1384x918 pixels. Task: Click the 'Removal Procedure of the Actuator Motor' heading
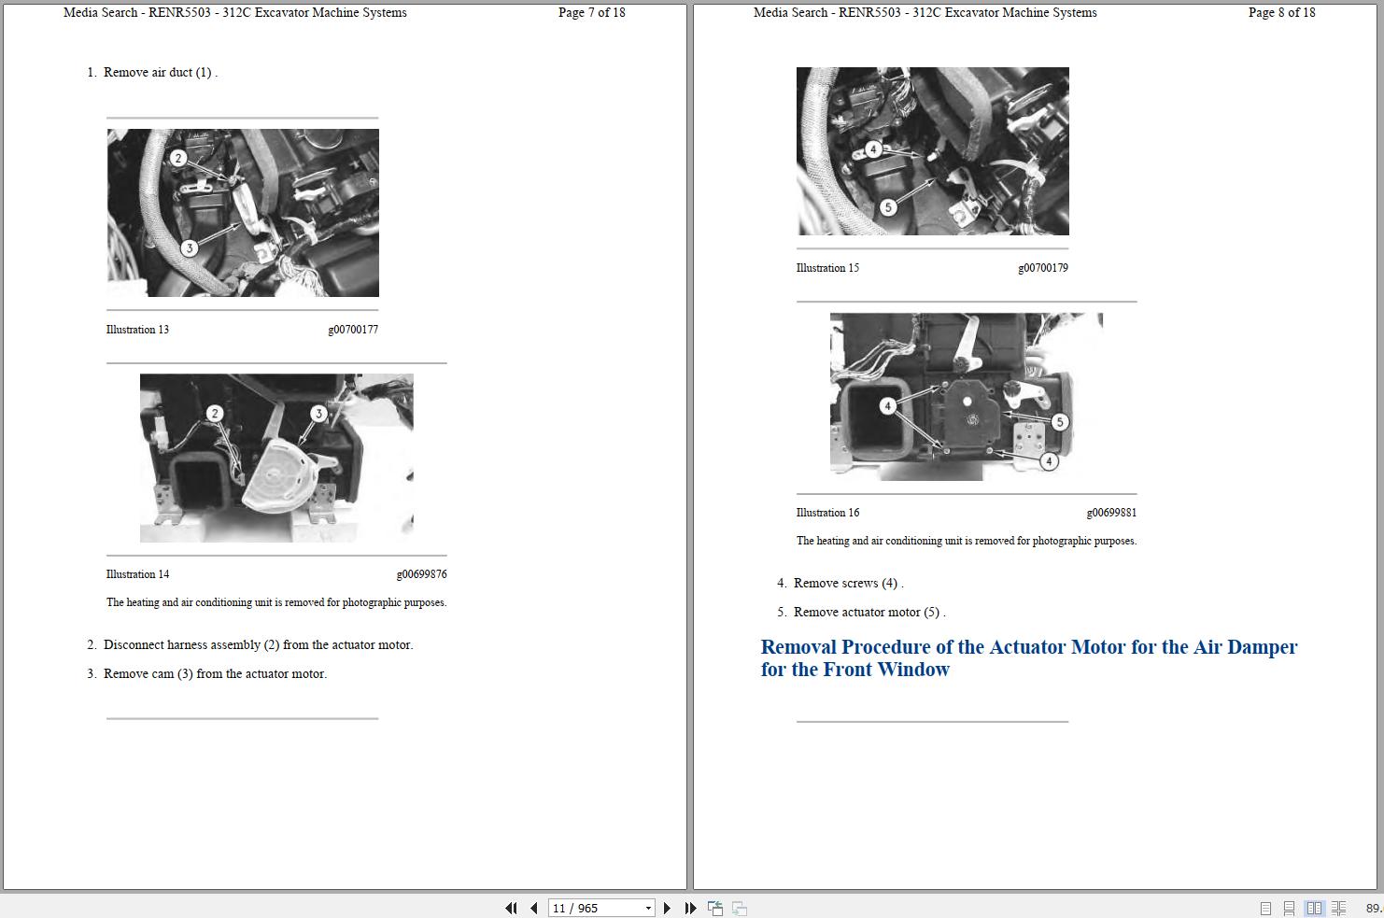pyautogui.click(x=1029, y=658)
